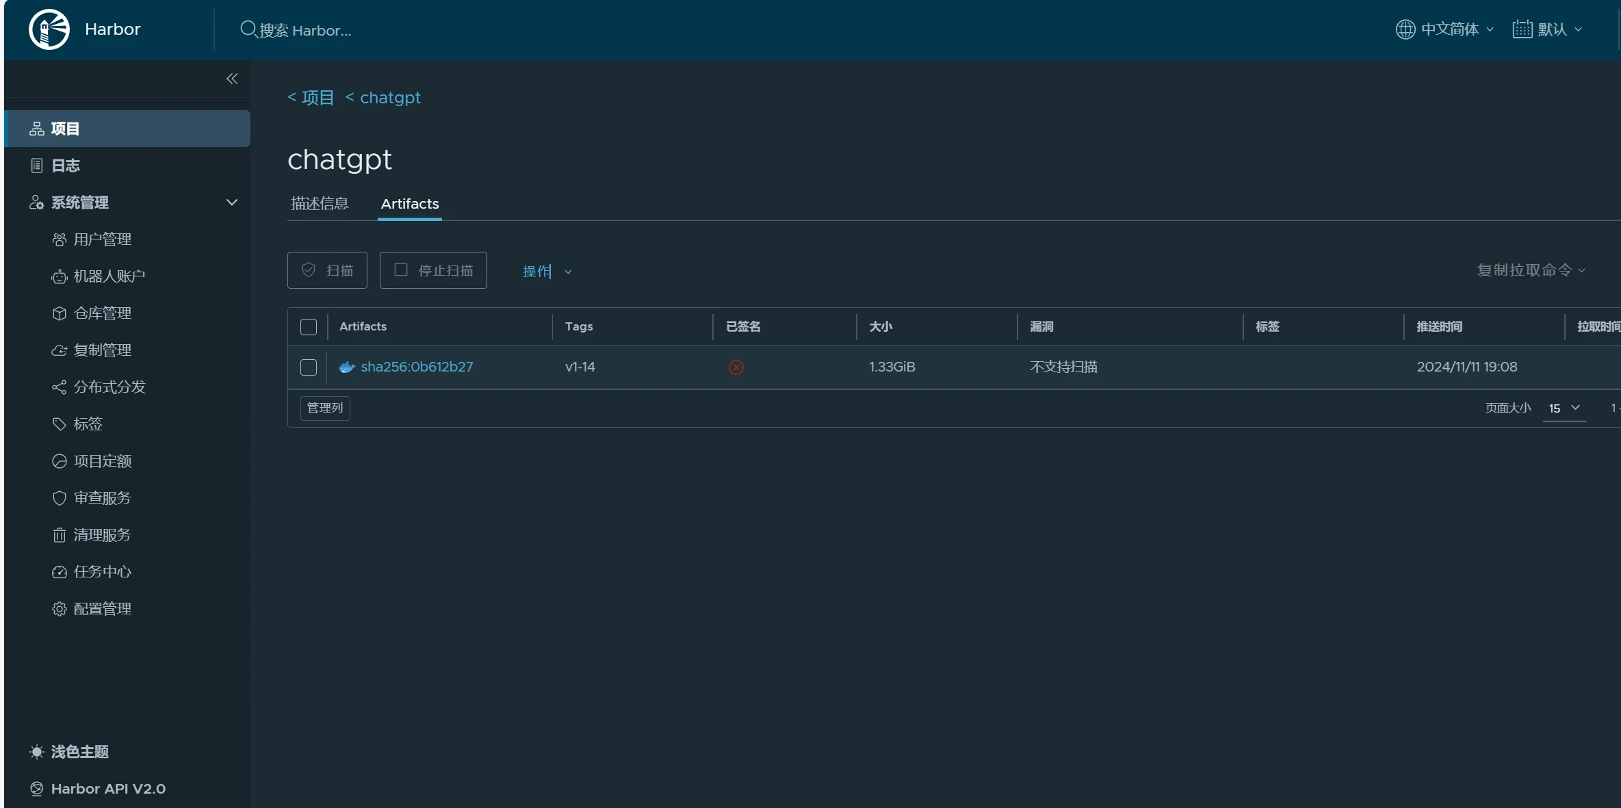Click the scan shield icon
The width and height of the screenshot is (1621, 808).
(309, 270)
